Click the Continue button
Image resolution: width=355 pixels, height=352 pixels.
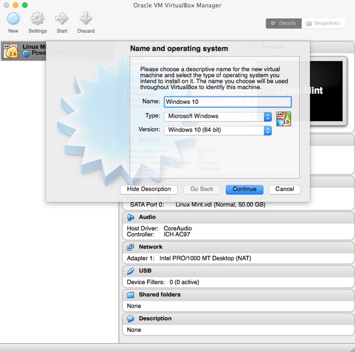pos(245,189)
